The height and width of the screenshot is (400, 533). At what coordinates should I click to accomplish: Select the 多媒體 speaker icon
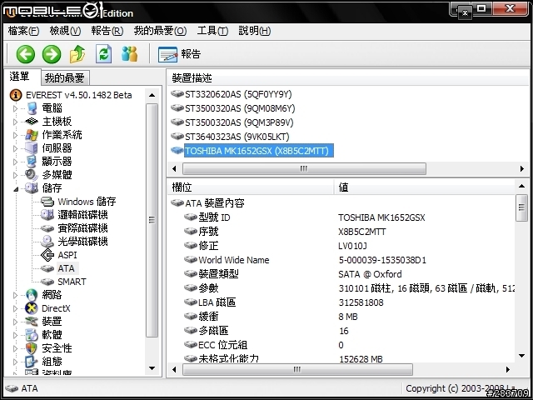tap(32, 175)
